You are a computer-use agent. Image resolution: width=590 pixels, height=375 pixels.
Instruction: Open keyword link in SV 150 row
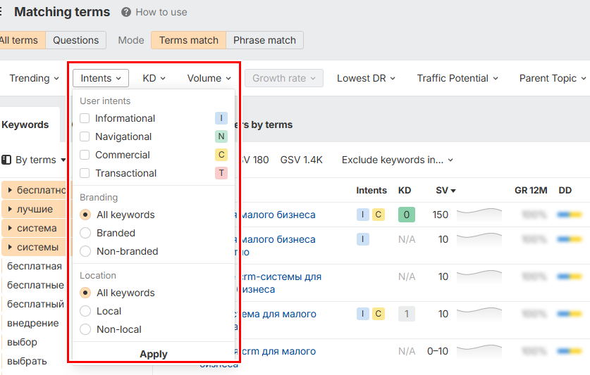pos(277,215)
